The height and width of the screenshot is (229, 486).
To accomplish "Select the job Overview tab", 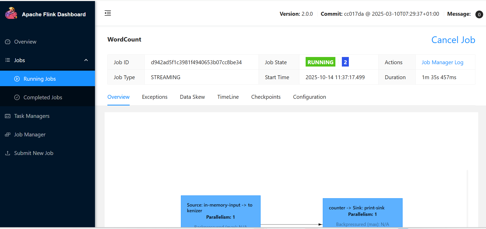I will (x=119, y=97).
